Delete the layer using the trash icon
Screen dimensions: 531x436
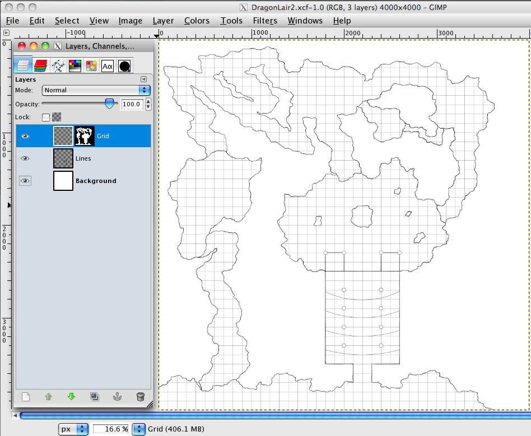[141, 397]
